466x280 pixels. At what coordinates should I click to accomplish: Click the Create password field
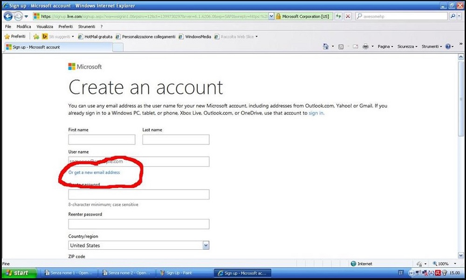coord(139,194)
